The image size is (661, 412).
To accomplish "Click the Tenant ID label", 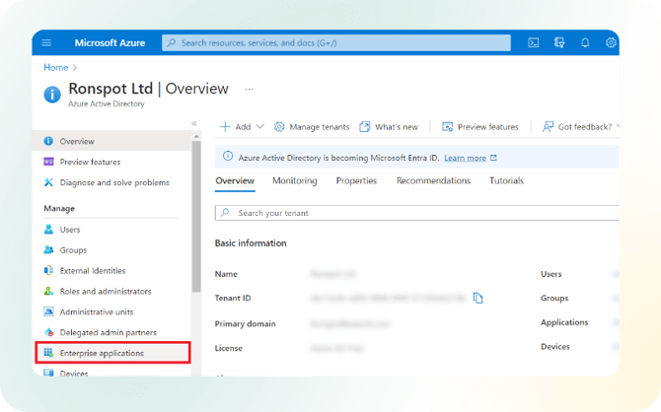I will [233, 298].
